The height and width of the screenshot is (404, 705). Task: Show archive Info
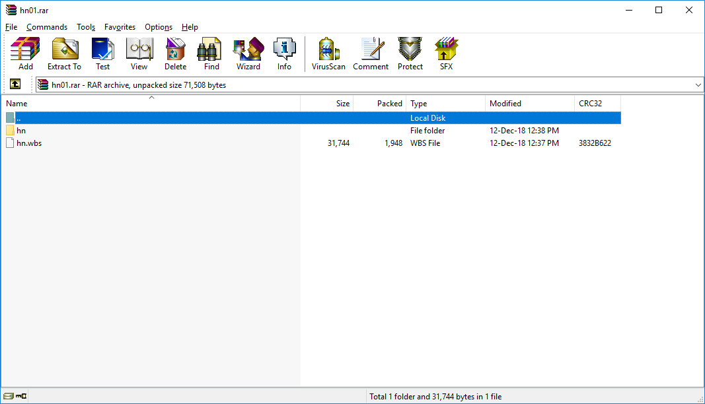(284, 53)
